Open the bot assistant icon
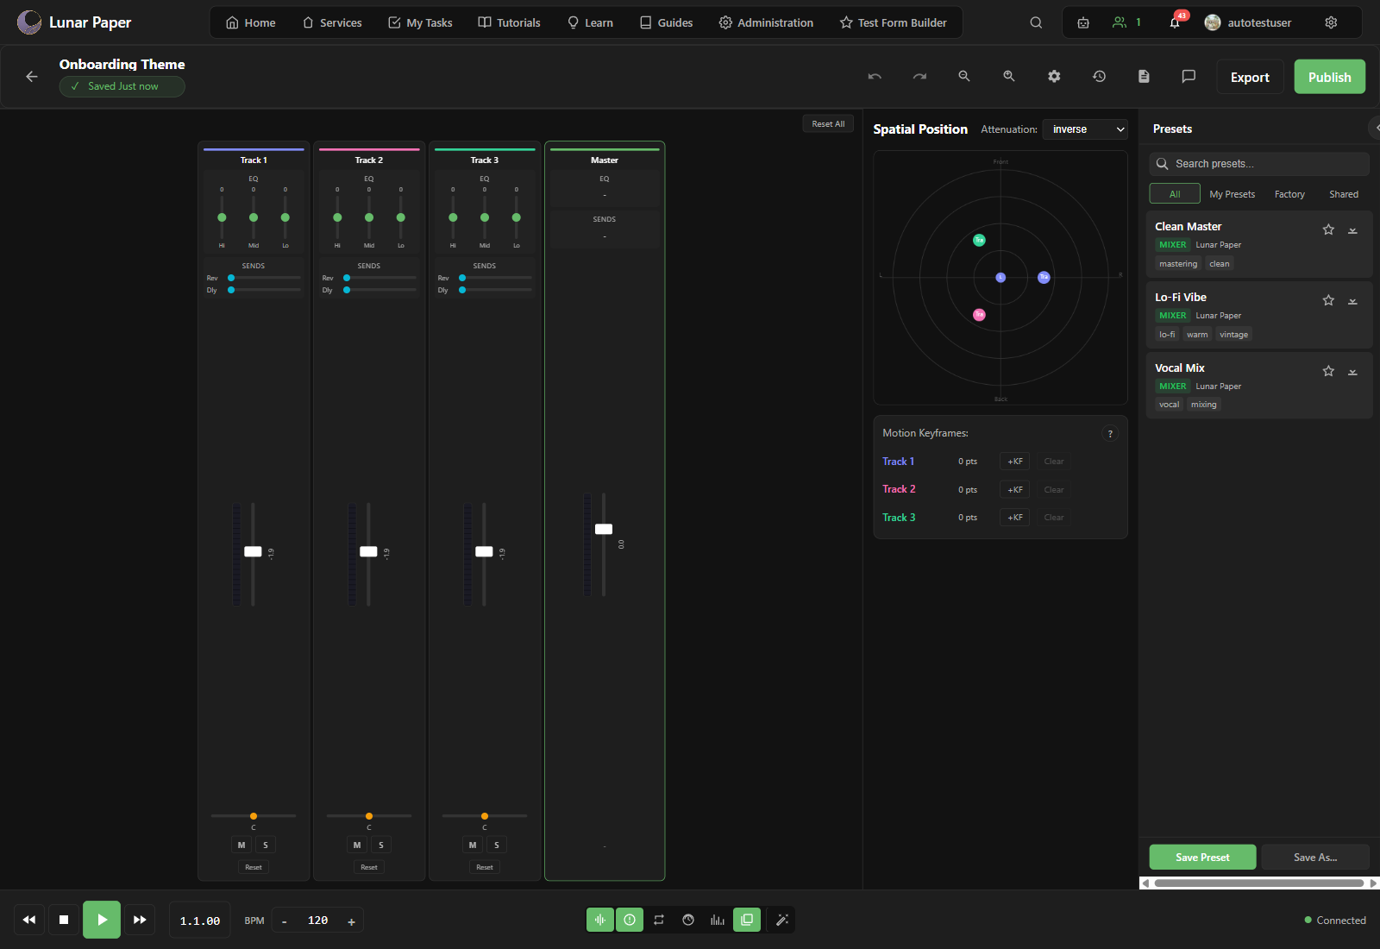The height and width of the screenshot is (949, 1380). coord(1083,22)
